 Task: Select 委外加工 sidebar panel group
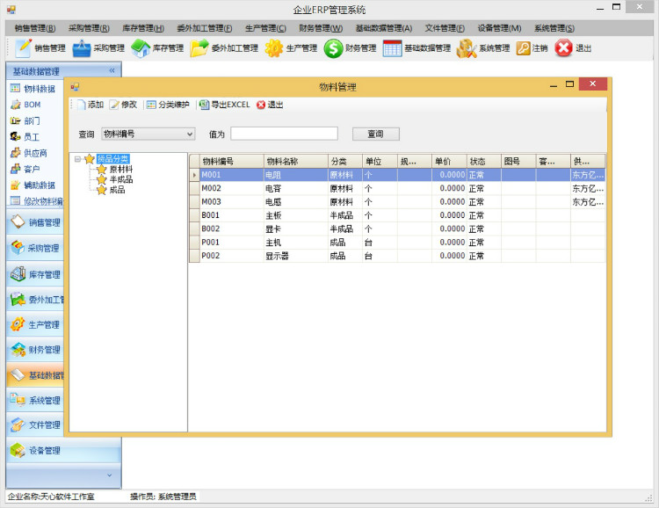pyautogui.click(x=35, y=300)
